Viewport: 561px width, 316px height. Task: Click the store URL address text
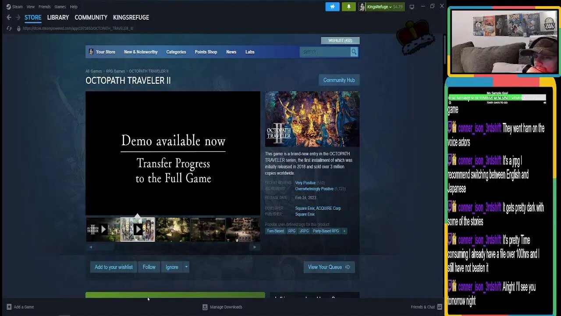click(x=78, y=28)
